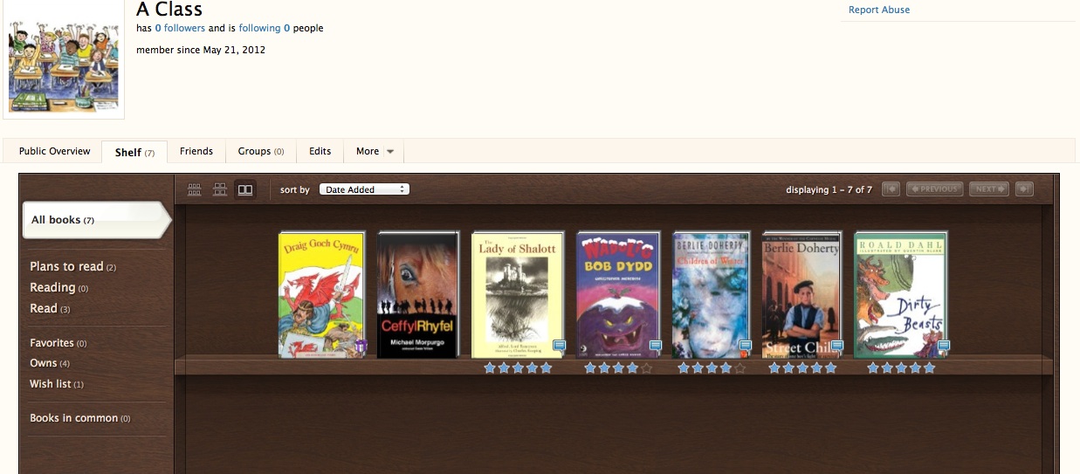Screen dimensions: 1080x474
Task: Open Ceffyl Rhyfel book cover
Action: click(417, 295)
